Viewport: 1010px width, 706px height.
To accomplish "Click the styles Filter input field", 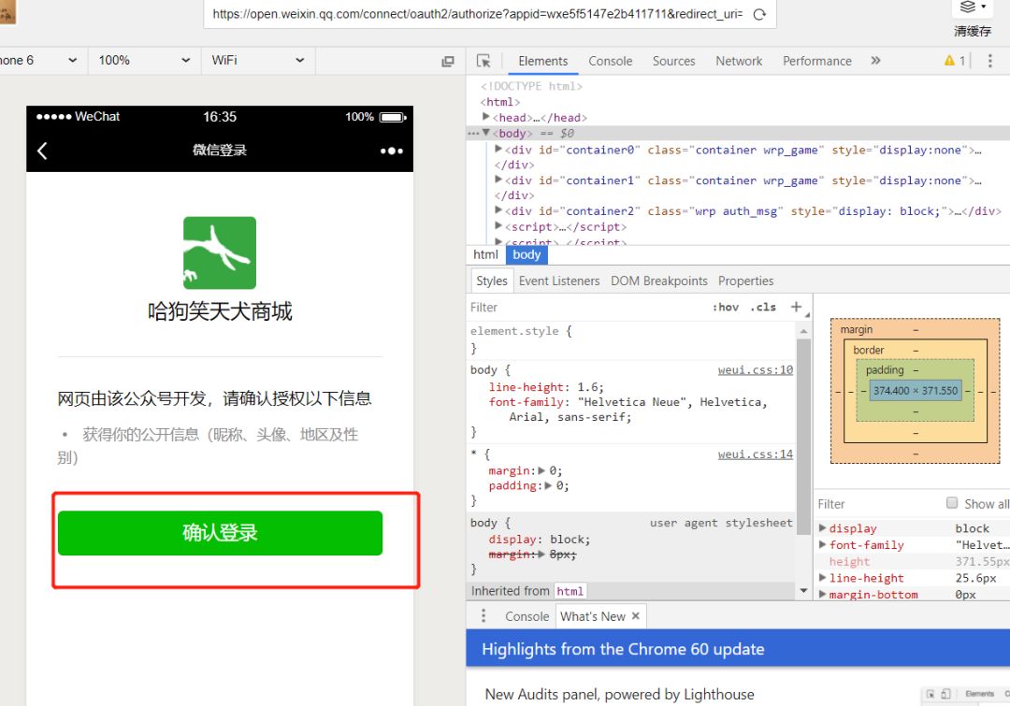I will (x=586, y=308).
